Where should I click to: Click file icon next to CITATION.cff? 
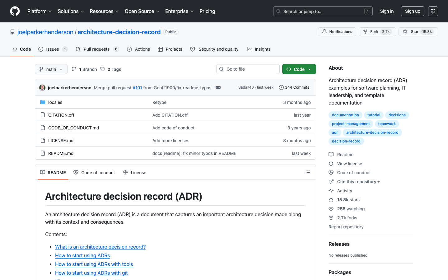click(x=43, y=115)
